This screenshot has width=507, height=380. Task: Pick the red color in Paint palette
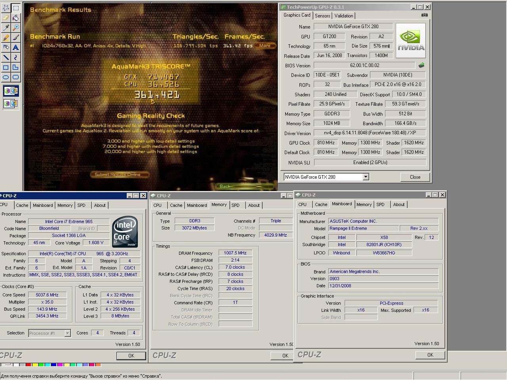[x=28, y=365]
